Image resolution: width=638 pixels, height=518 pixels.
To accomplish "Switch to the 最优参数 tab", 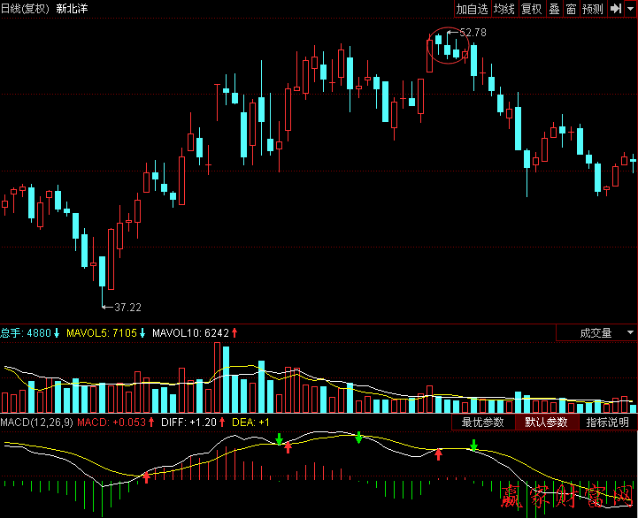I will [x=482, y=423].
